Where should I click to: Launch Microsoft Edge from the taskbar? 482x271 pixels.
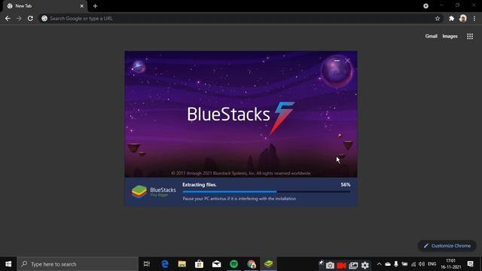[x=165, y=264]
